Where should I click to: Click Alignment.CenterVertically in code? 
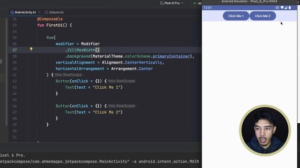pyautogui.click(x=132, y=63)
